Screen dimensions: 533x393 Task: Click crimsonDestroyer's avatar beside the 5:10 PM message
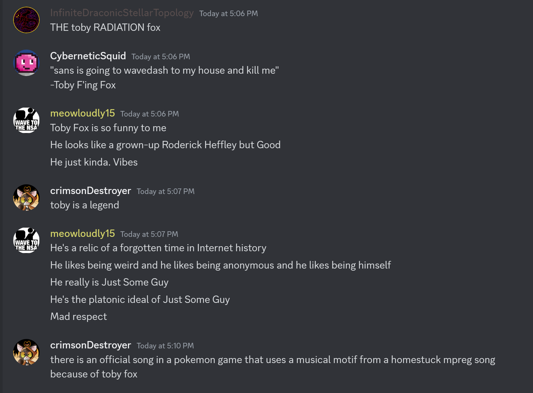(26, 352)
